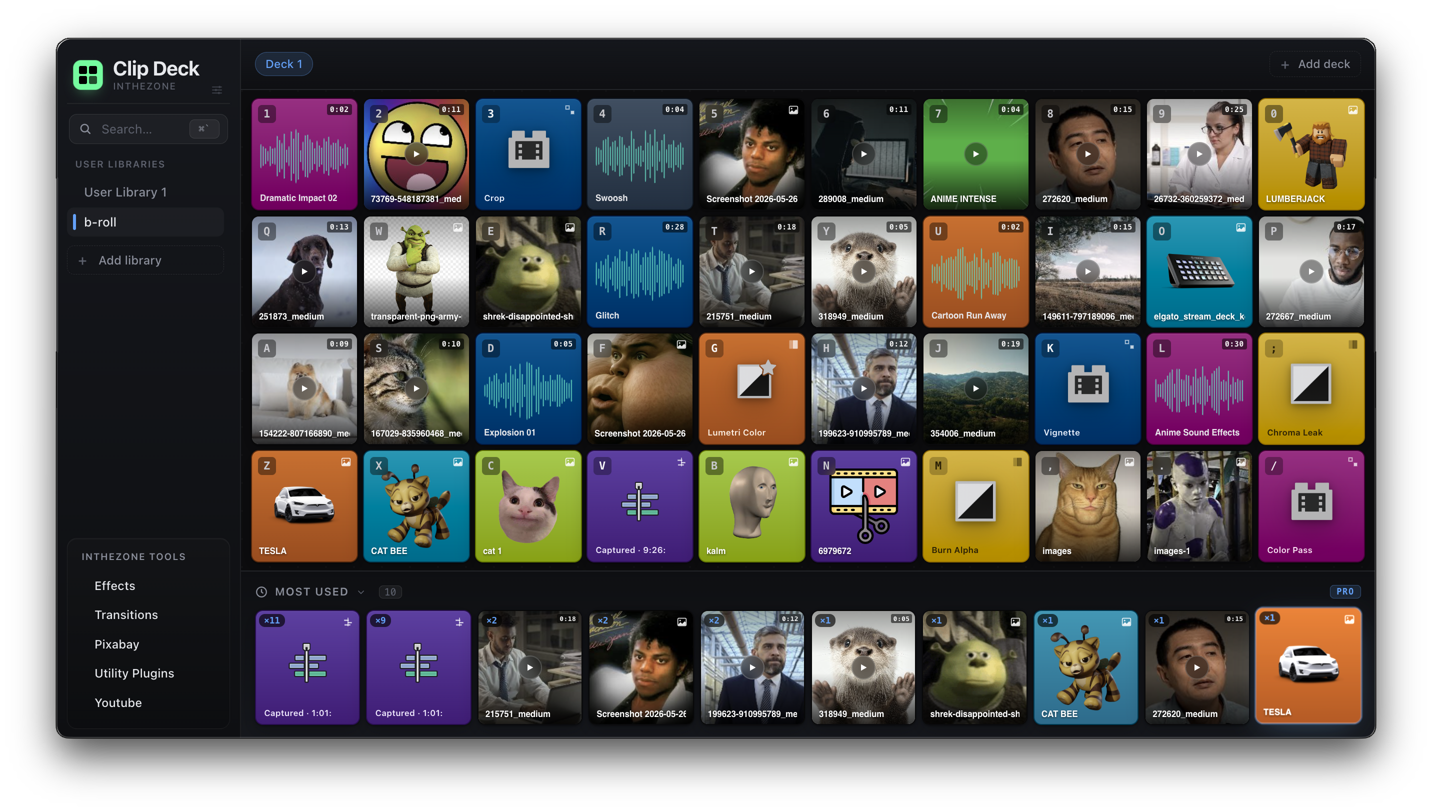The height and width of the screenshot is (812, 1432).
Task: Open Utility Plugins
Action: 134,673
